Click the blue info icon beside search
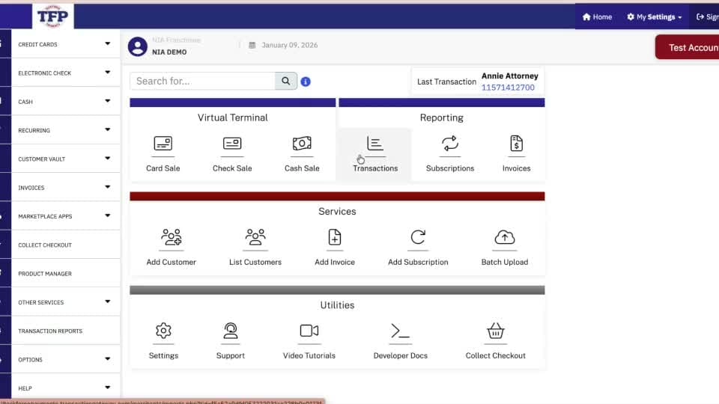 tap(306, 82)
